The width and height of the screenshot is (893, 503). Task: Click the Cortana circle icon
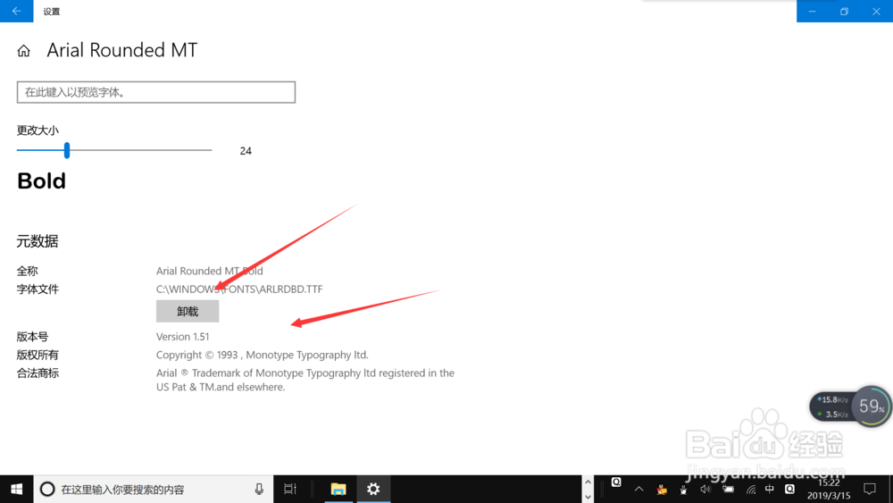click(x=47, y=489)
